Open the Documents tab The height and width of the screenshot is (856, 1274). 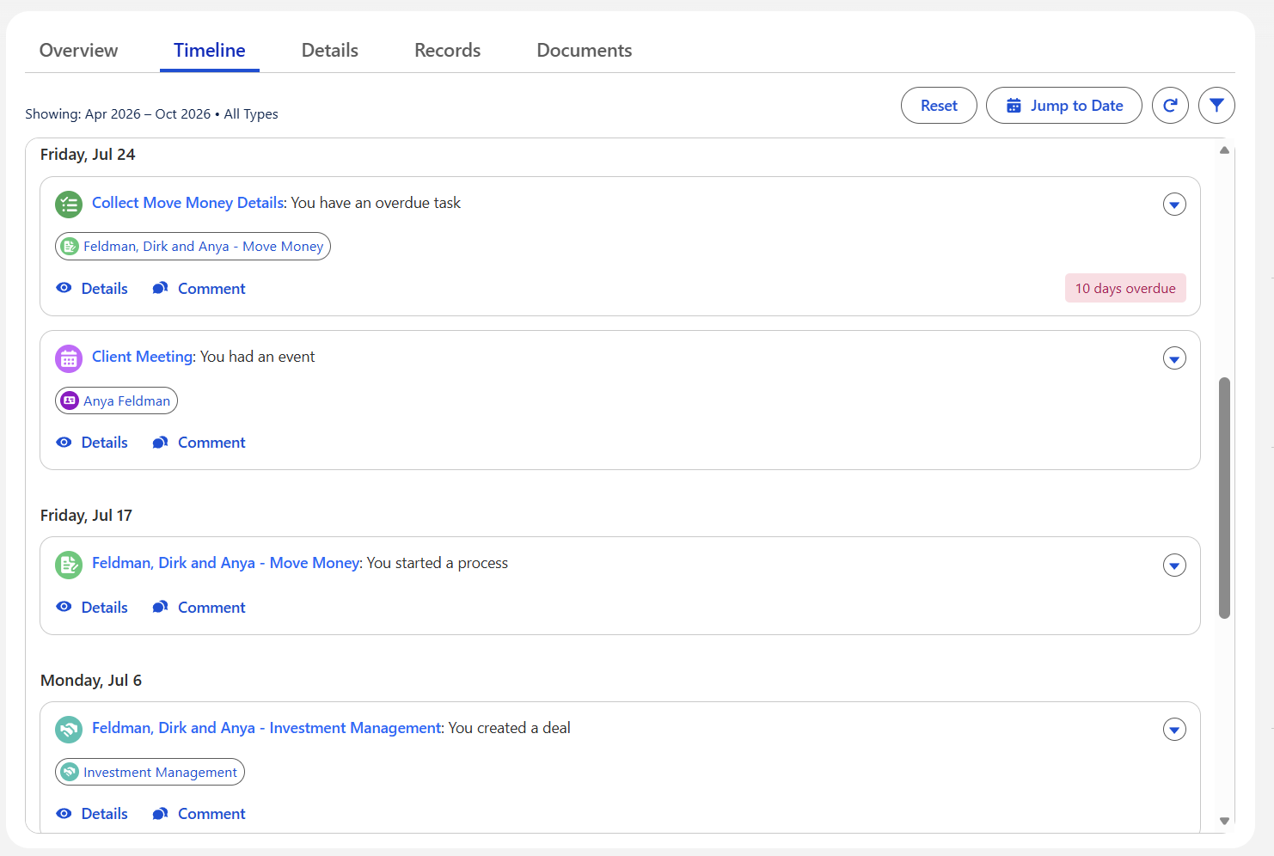click(x=585, y=51)
